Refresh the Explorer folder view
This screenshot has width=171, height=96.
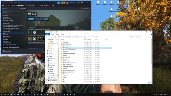click(131, 37)
